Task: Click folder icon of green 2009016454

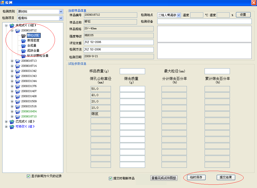Action: click(18, 112)
